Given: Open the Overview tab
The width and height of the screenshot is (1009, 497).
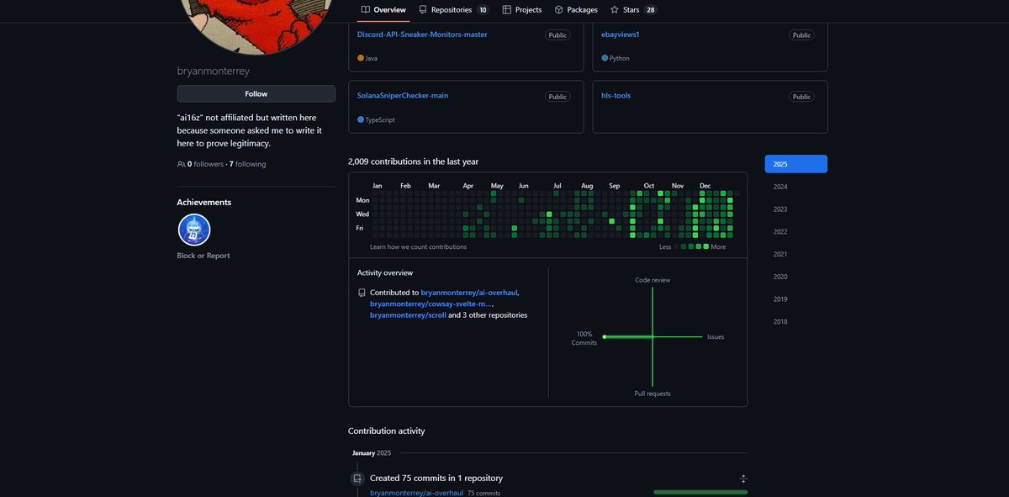Looking at the screenshot, I should point(383,10).
